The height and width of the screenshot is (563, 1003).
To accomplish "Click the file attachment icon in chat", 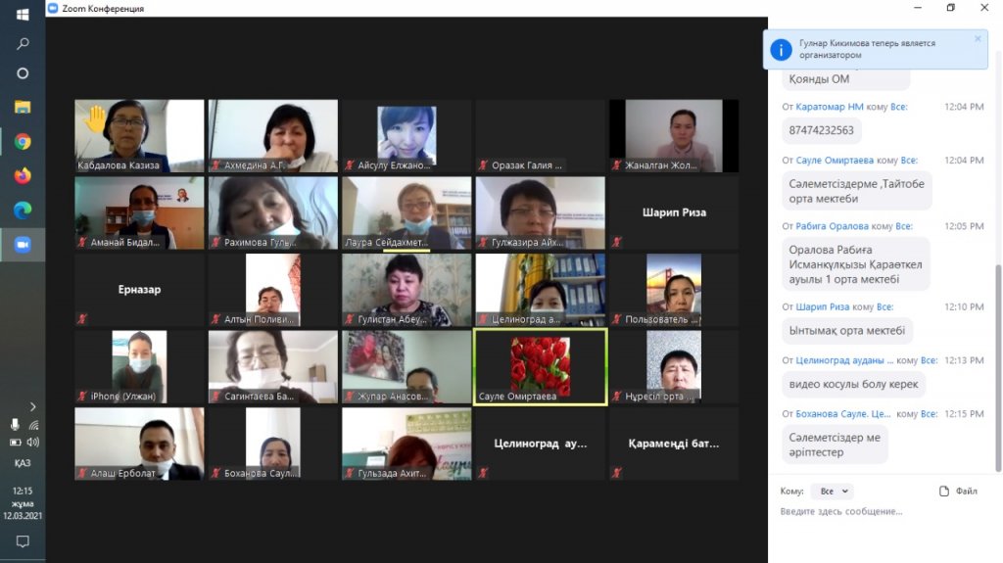I will pos(943,492).
